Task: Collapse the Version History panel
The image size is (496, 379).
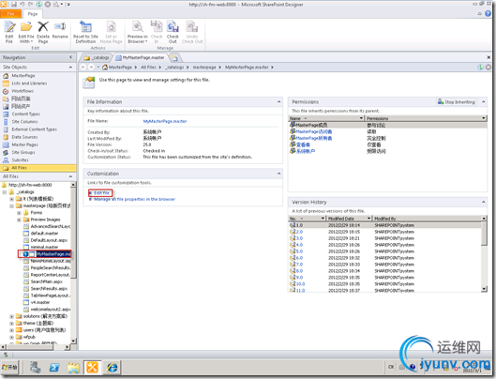Action: tap(484, 202)
